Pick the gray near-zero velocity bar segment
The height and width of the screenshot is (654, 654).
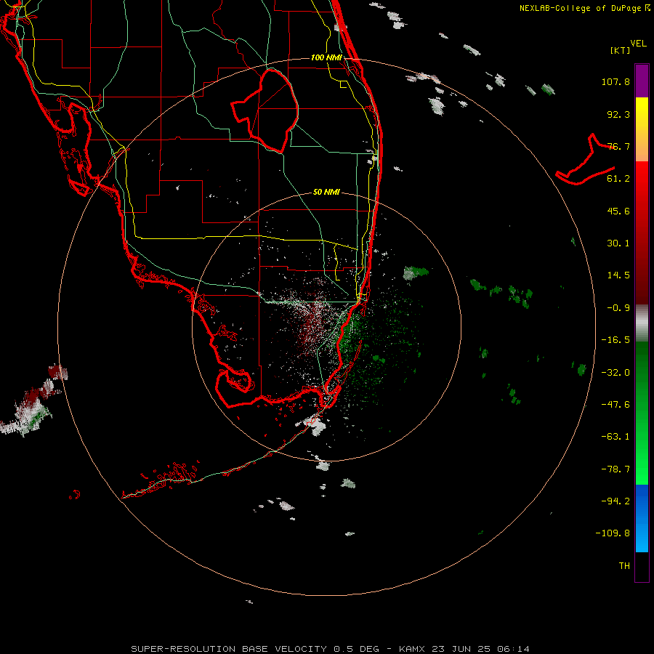pos(642,323)
